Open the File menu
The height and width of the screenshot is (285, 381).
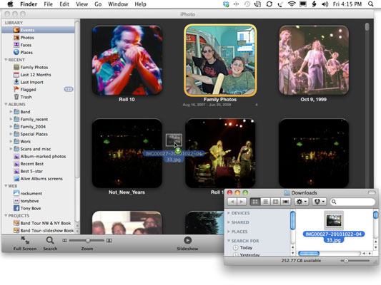48,4
